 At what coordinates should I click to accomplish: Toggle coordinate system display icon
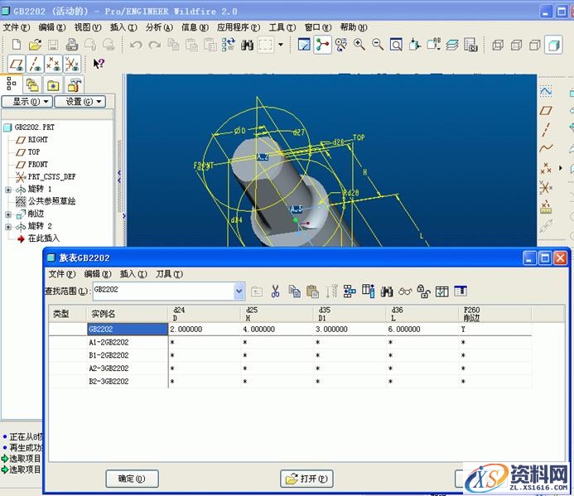[x=72, y=64]
